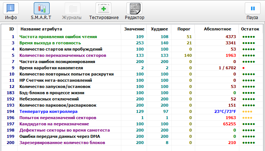This screenshot has width=265, height=151.
Task: Open the Редактор binary editor icon
Action: coord(135,8)
